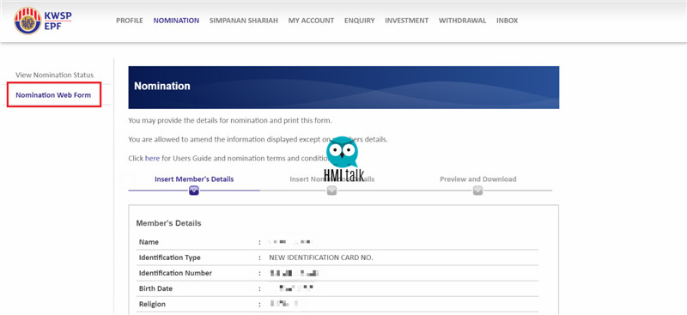
Task: Open the INVESTMENT menu
Action: (406, 21)
